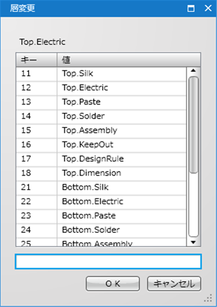Viewport: 217px width, 307px height.
Task: Focus the layer text input field
Action: click(108, 261)
